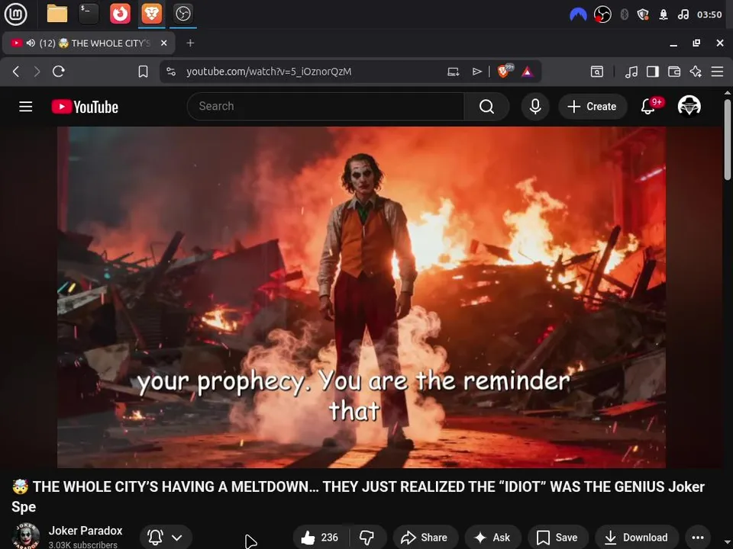733x549 pixels.
Task: Toggle the browser sidebar panel
Action: (x=653, y=72)
